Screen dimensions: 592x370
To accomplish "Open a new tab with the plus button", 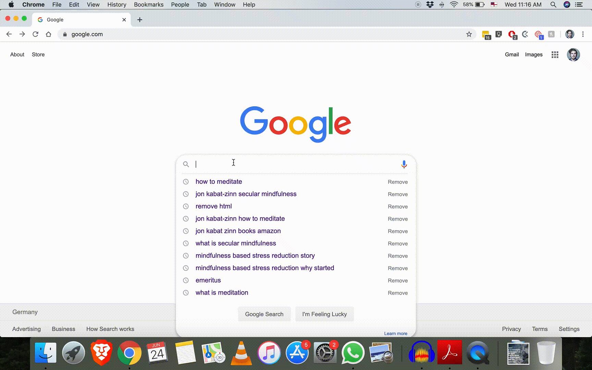I will pyautogui.click(x=140, y=20).
